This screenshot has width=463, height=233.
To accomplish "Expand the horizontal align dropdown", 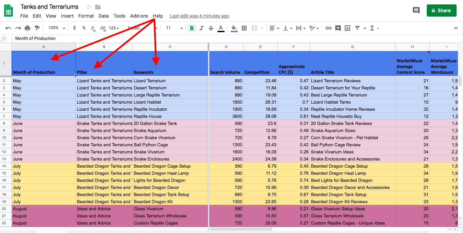I will [274, 28].
